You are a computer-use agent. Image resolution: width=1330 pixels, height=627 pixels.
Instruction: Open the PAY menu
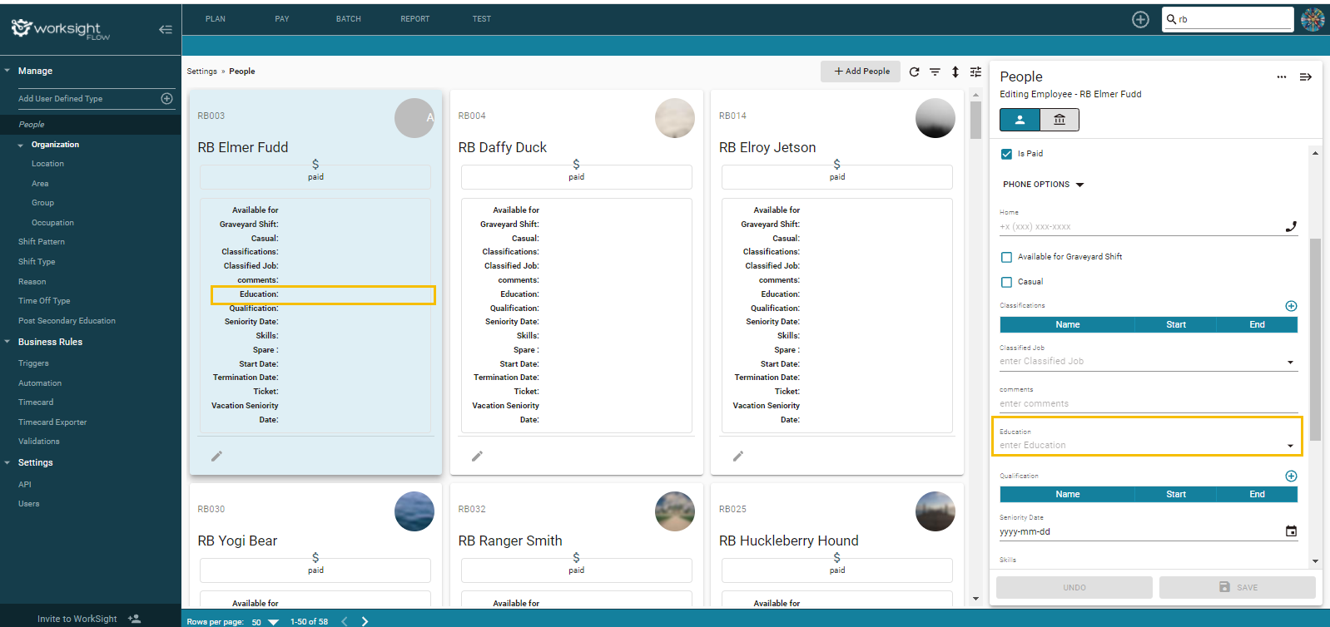pyautogui.click(x=282, y=19)
